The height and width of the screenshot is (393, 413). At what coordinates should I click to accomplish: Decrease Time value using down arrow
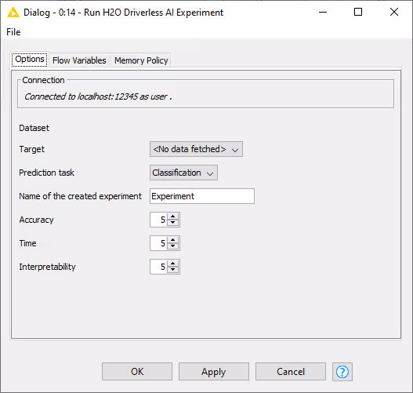[x=172, y=246]
